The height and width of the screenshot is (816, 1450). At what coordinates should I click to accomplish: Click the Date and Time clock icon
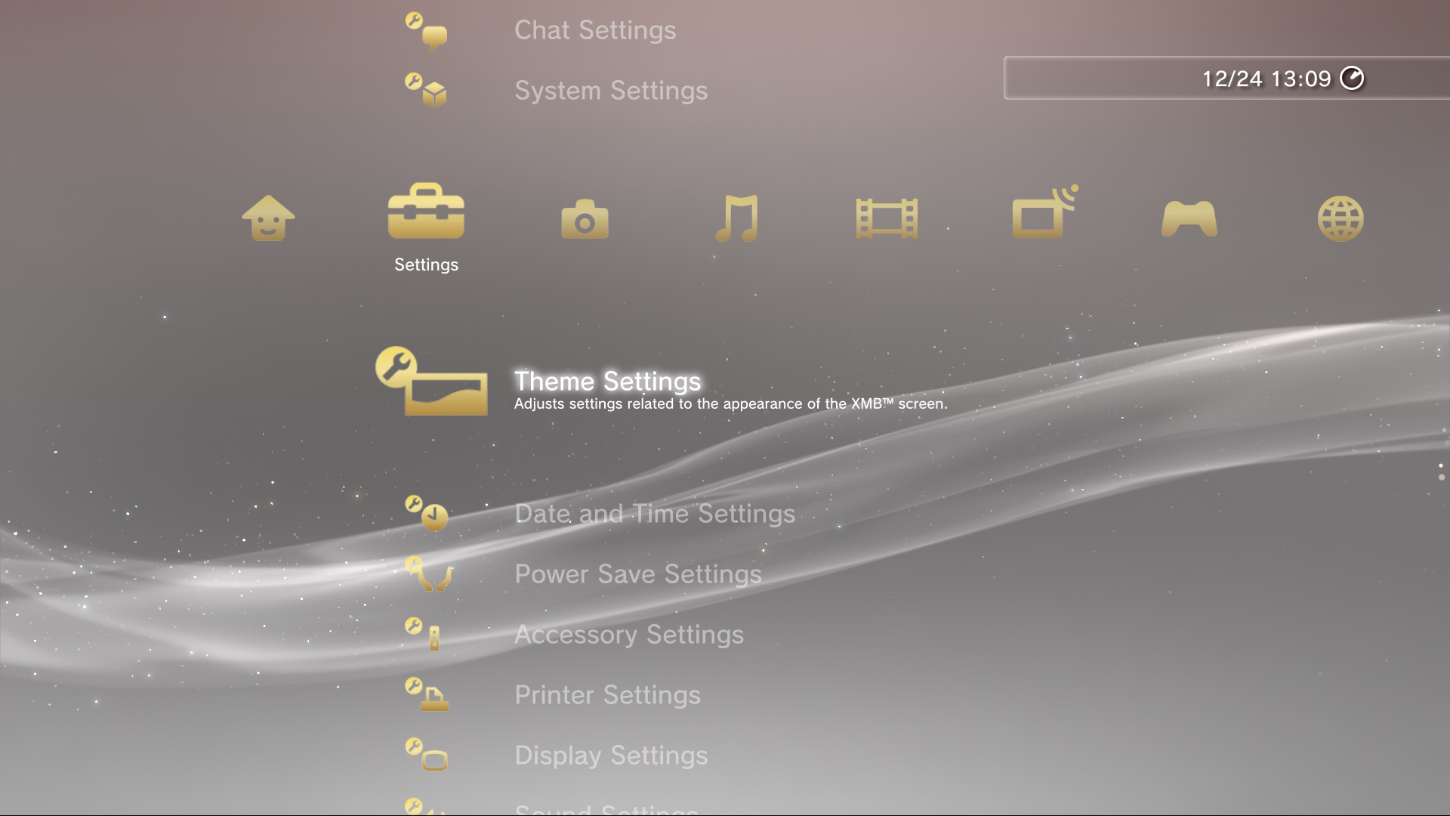pyautogui.click(x=427, y=513)
